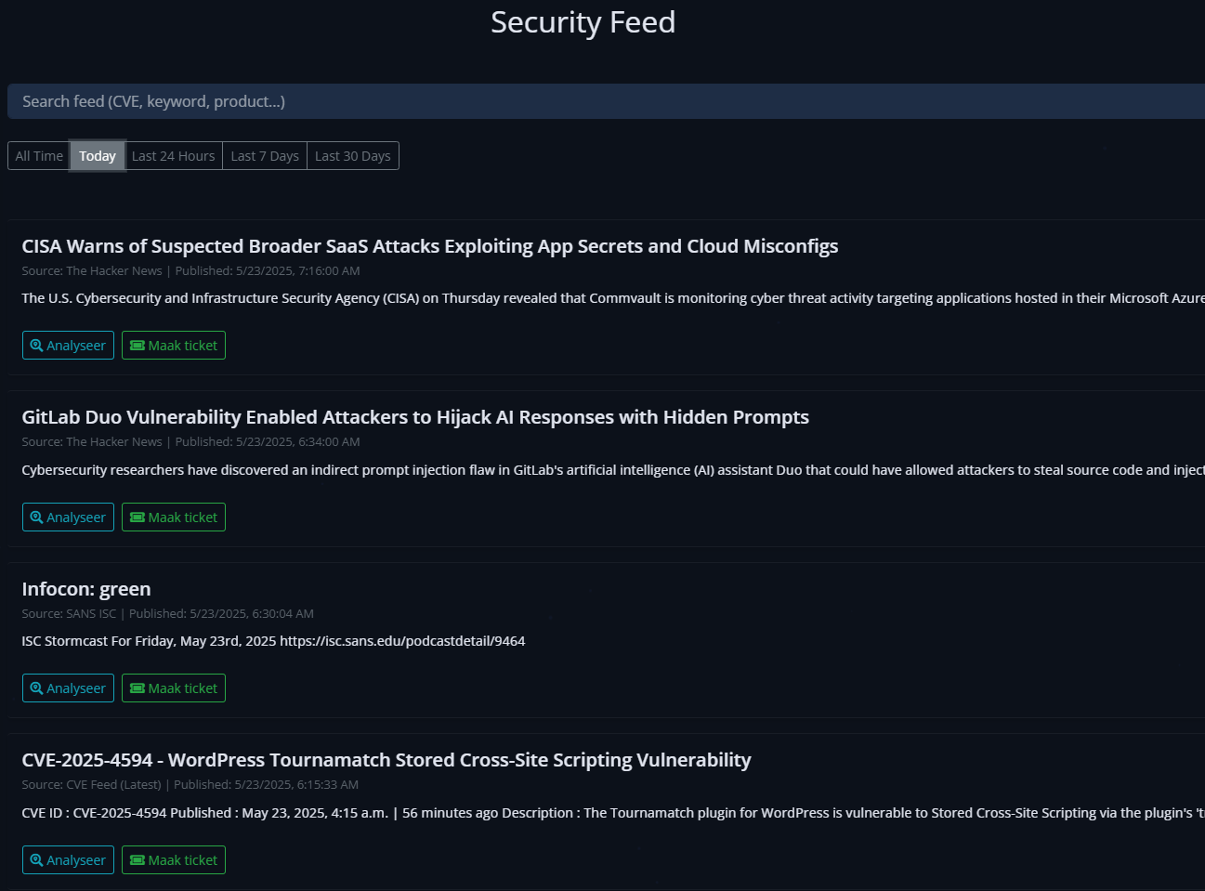Click ticket icon on GitLab Duo article's Maak ticket
The width and height of the screenshot is (1205, 891).
[x=138, y=518]
